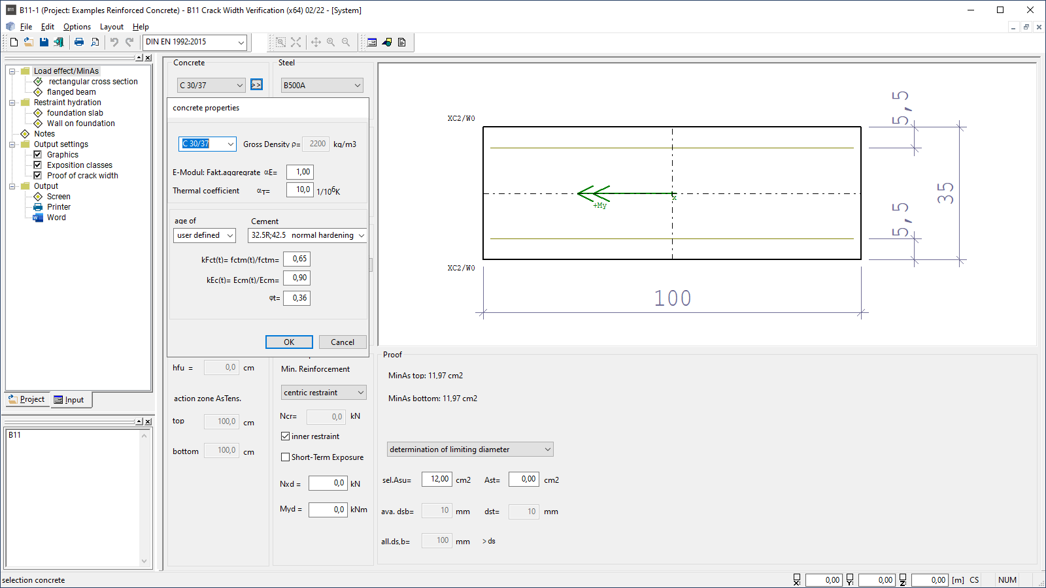Viewport: 1046px width, 588px height.
Task: Collapse the Output settings tree node
Action: pos(12,144)
